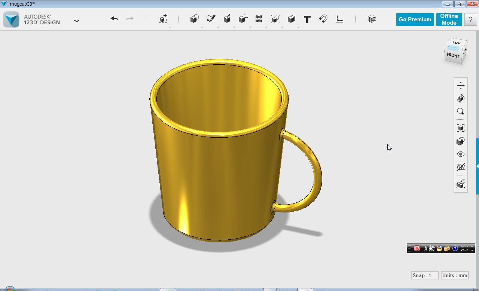
Task: Open the 123D Design application menu dropdown
Action: [x=77, y=21]
